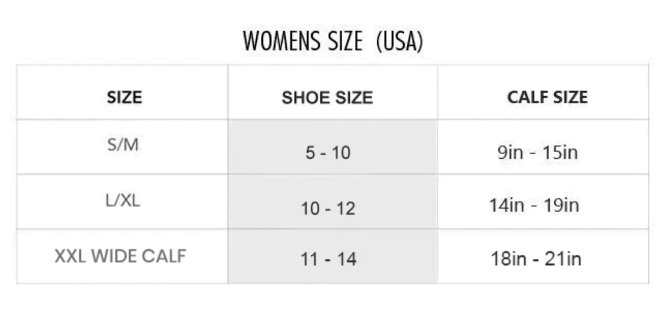
Task: Click the 19in calf value for L/XL
Action: click(x=561, y=206)
